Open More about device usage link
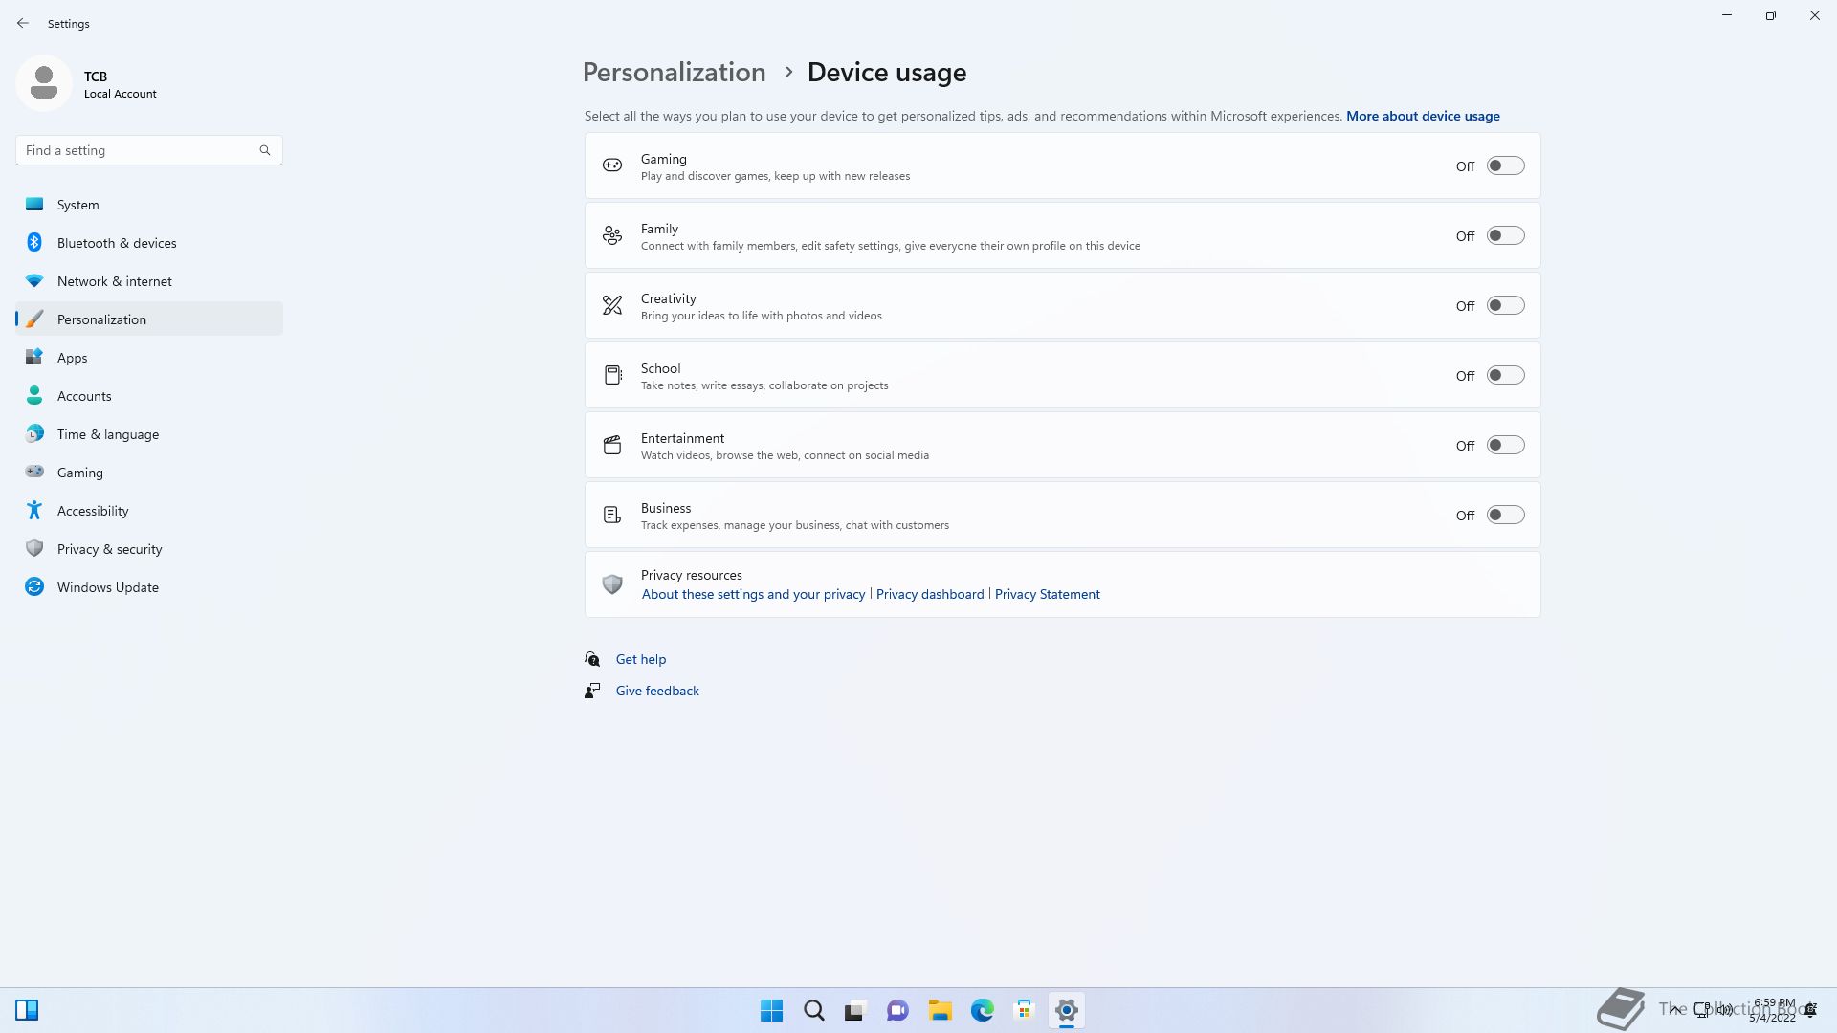1837x1033 pixels. (1423, 116)
